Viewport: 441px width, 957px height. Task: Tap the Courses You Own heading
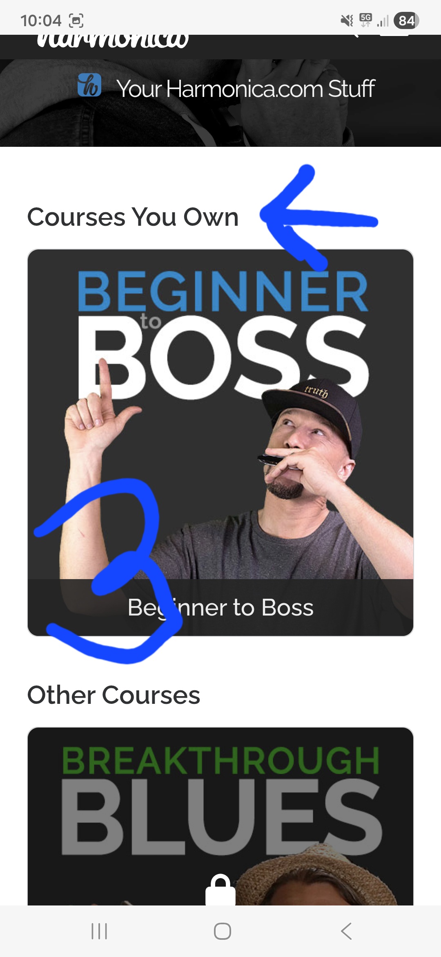pyautogui.click(x=133, y=217)
